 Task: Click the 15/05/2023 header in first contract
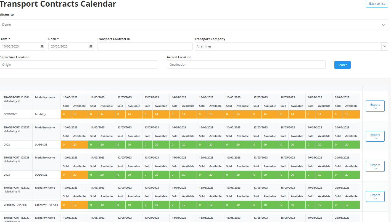[x=206, y=97]
